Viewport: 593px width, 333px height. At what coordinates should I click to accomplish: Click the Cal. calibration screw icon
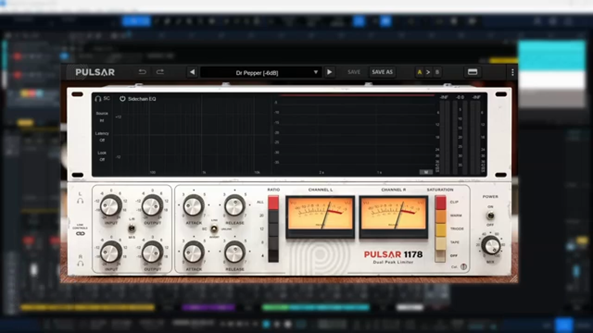464,267
